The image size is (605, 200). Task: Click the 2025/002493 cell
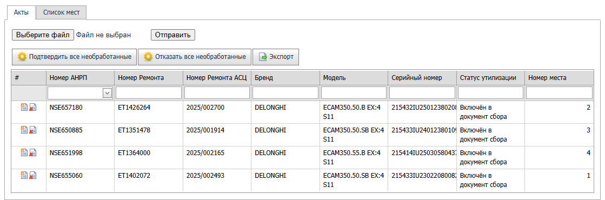(217, 181)
